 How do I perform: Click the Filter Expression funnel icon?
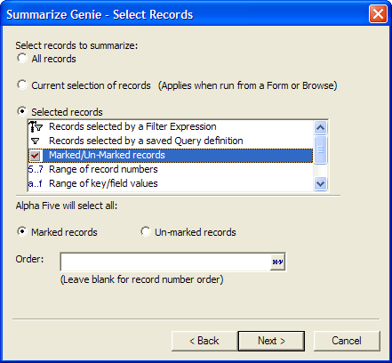[36, 126]
